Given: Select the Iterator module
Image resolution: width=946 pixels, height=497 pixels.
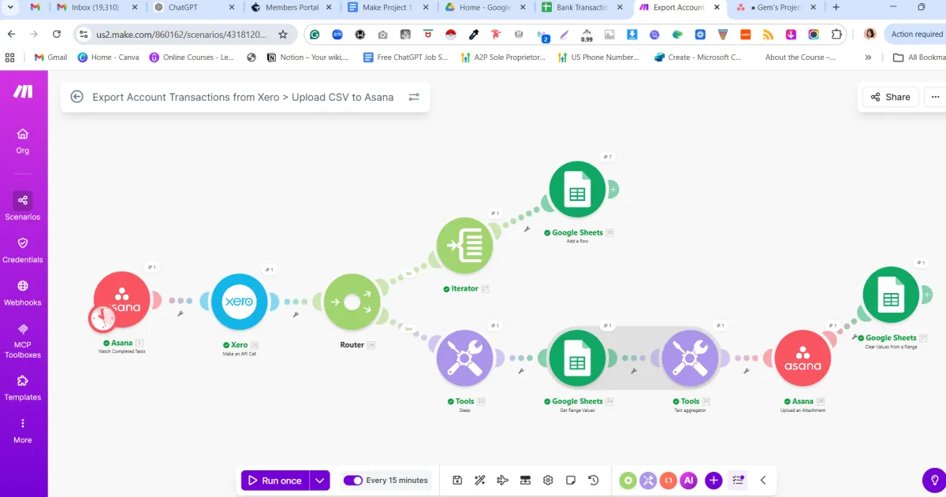Looking at the screenshot, I should pos(465,245).
